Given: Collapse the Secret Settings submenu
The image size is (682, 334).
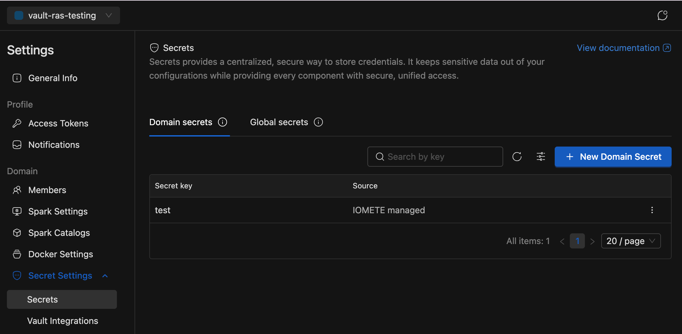Looking at the screenshot, I should (x=105, y=275).
